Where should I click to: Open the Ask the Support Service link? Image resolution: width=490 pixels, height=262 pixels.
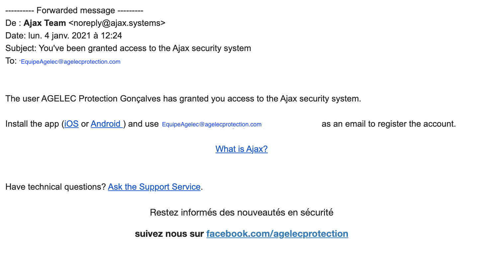click(154, 187)
